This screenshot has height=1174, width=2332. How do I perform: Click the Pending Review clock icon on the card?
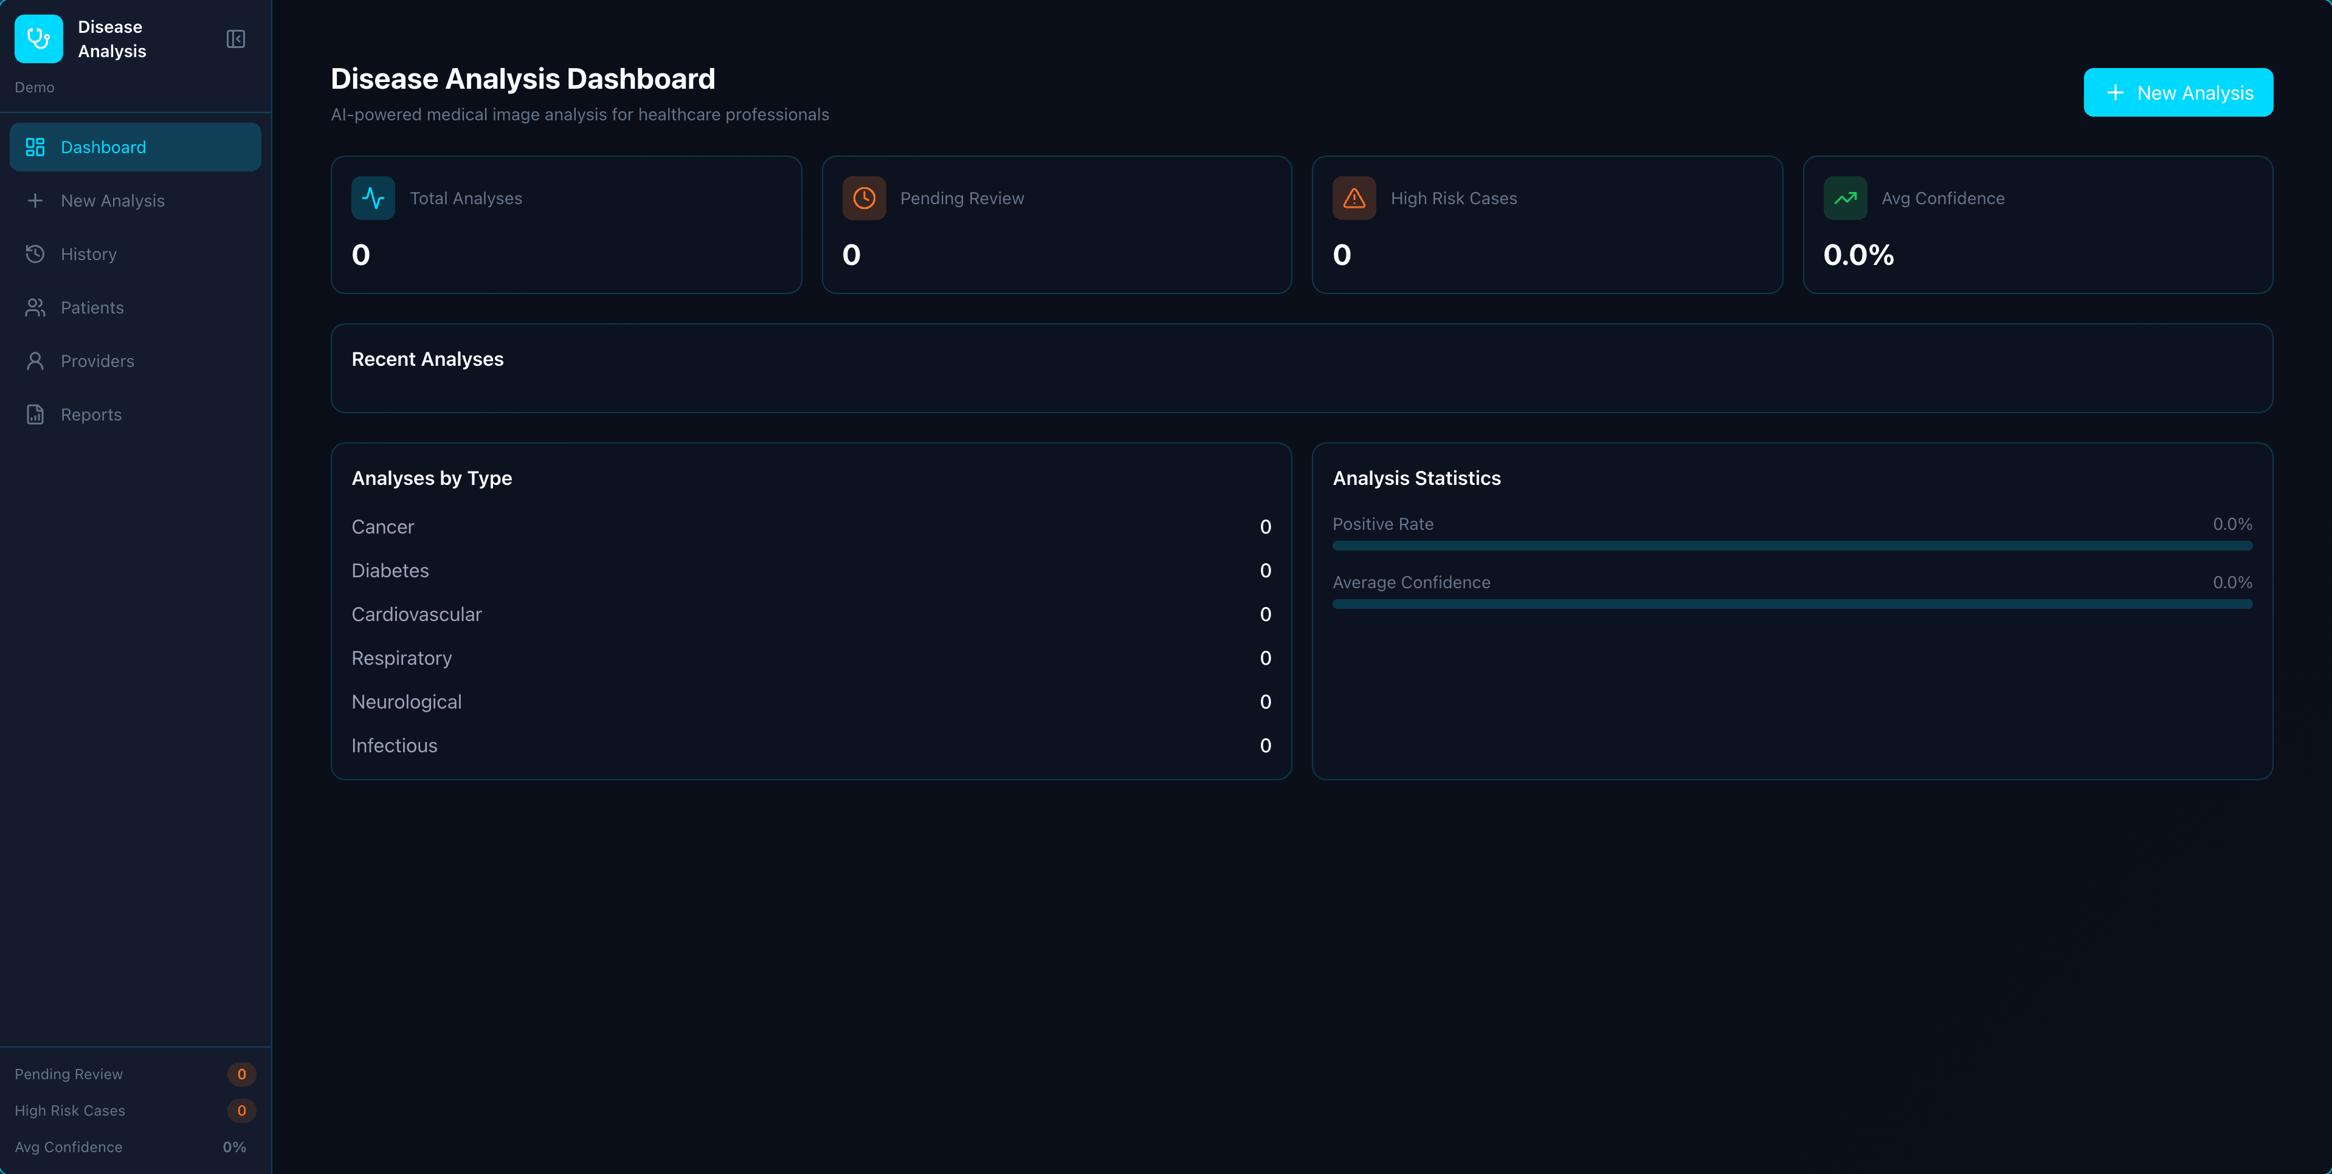864,198
